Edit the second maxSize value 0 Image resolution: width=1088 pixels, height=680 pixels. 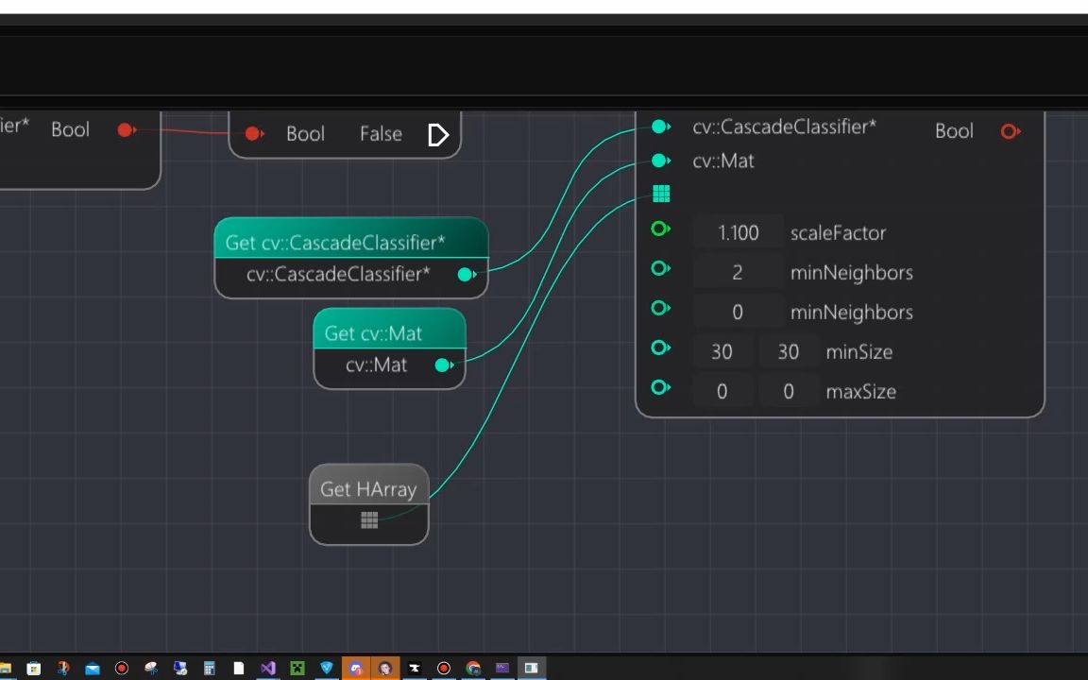tap(789, 391)
